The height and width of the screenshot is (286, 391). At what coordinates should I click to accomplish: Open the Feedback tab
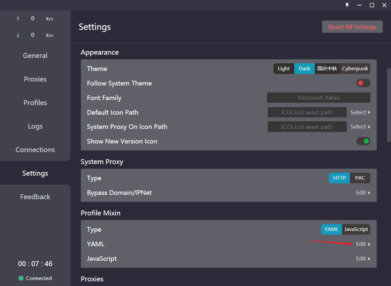pos(35,197)
